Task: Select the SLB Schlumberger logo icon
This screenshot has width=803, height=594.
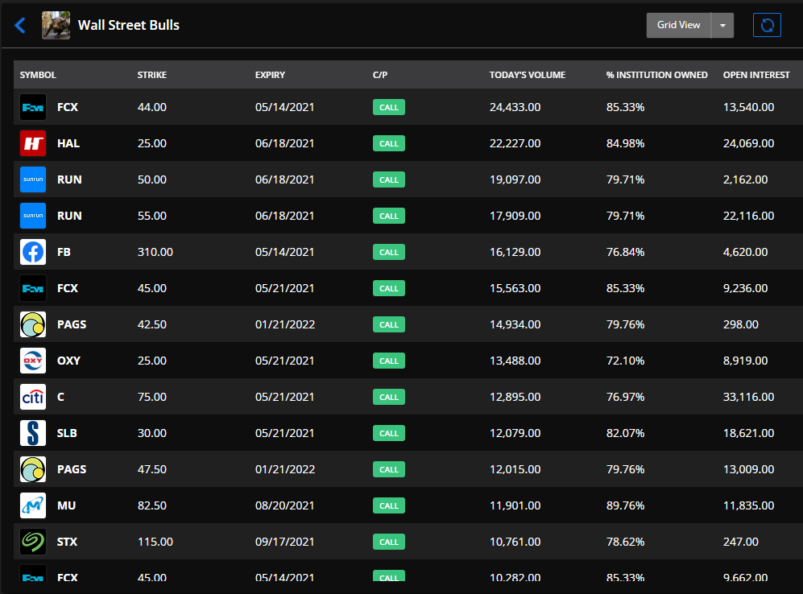Action: point(33,433)
